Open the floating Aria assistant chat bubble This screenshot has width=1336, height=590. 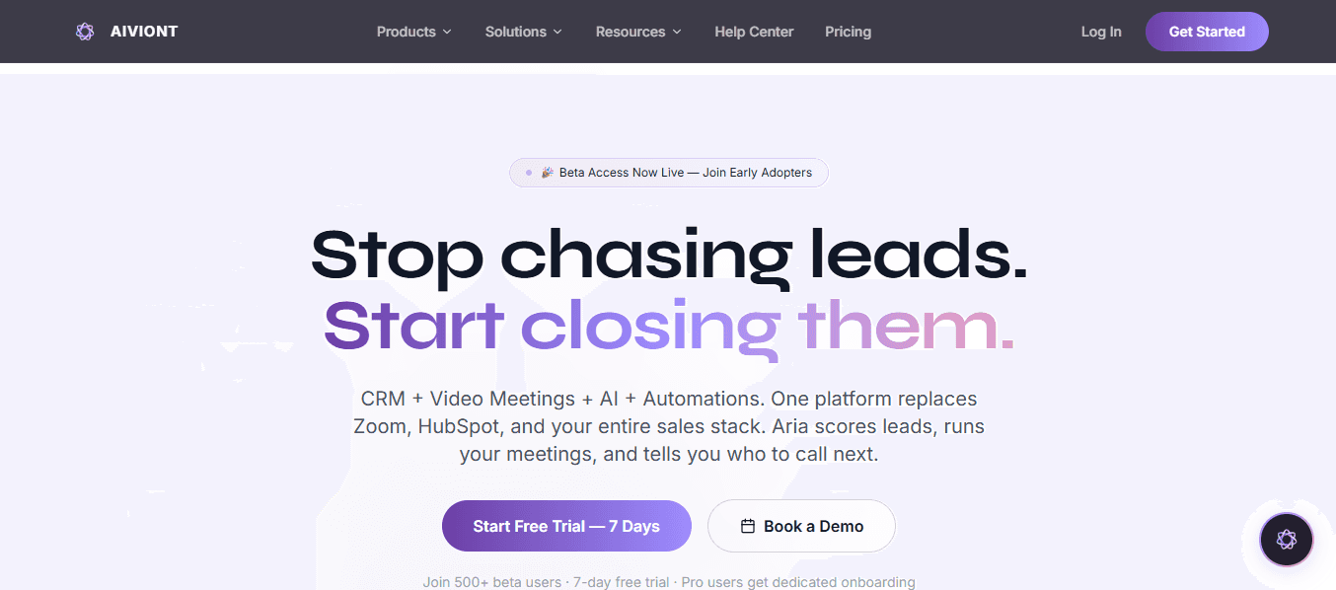1286,540
